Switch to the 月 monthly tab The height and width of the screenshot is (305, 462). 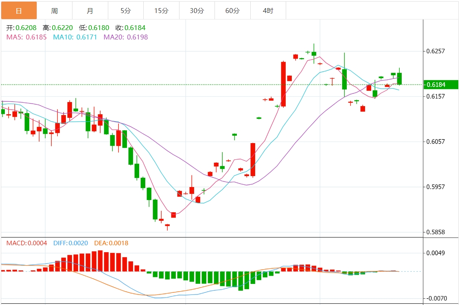point(90,11)
